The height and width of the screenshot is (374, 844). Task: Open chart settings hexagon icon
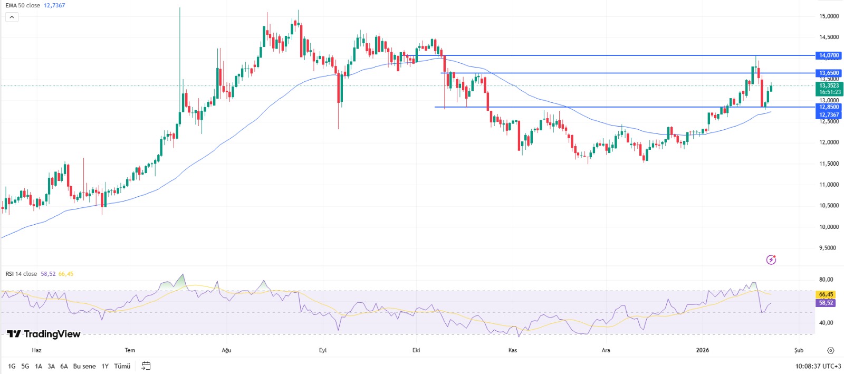point(830,351)
